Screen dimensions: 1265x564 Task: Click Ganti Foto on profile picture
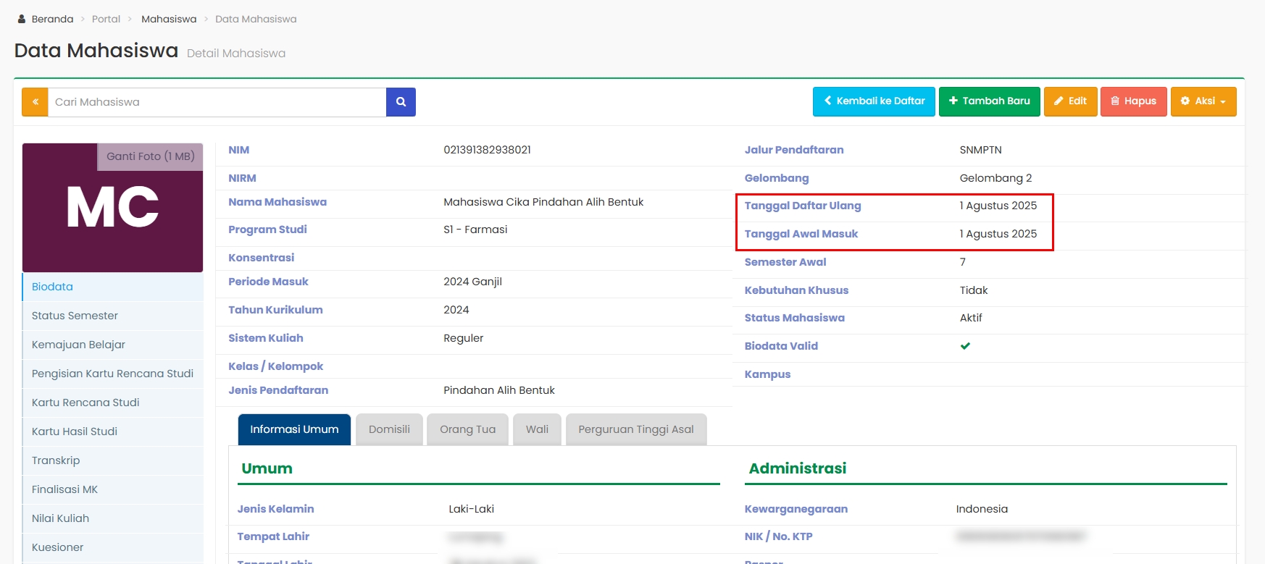(x=150, y=156)
